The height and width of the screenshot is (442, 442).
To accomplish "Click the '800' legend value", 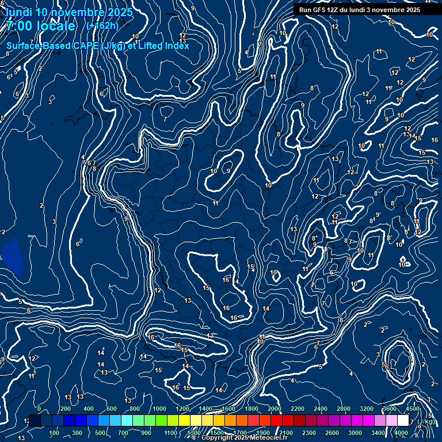I will pos(135,409).
